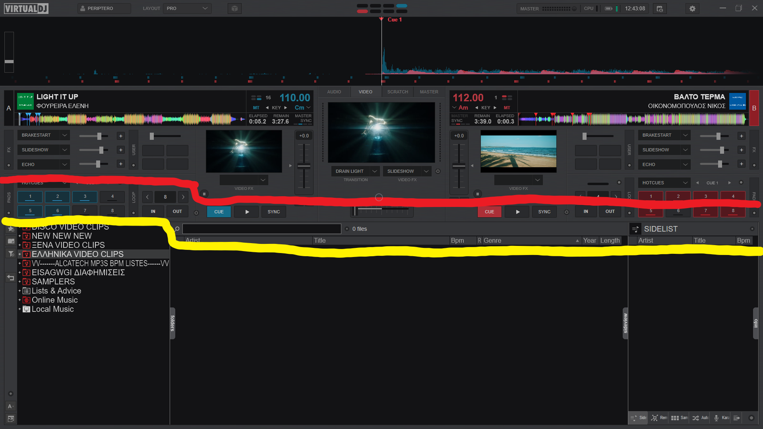Switch to the MASTER mixer tab
Viewport: 763px width, 429px height.
click(429, 92)
